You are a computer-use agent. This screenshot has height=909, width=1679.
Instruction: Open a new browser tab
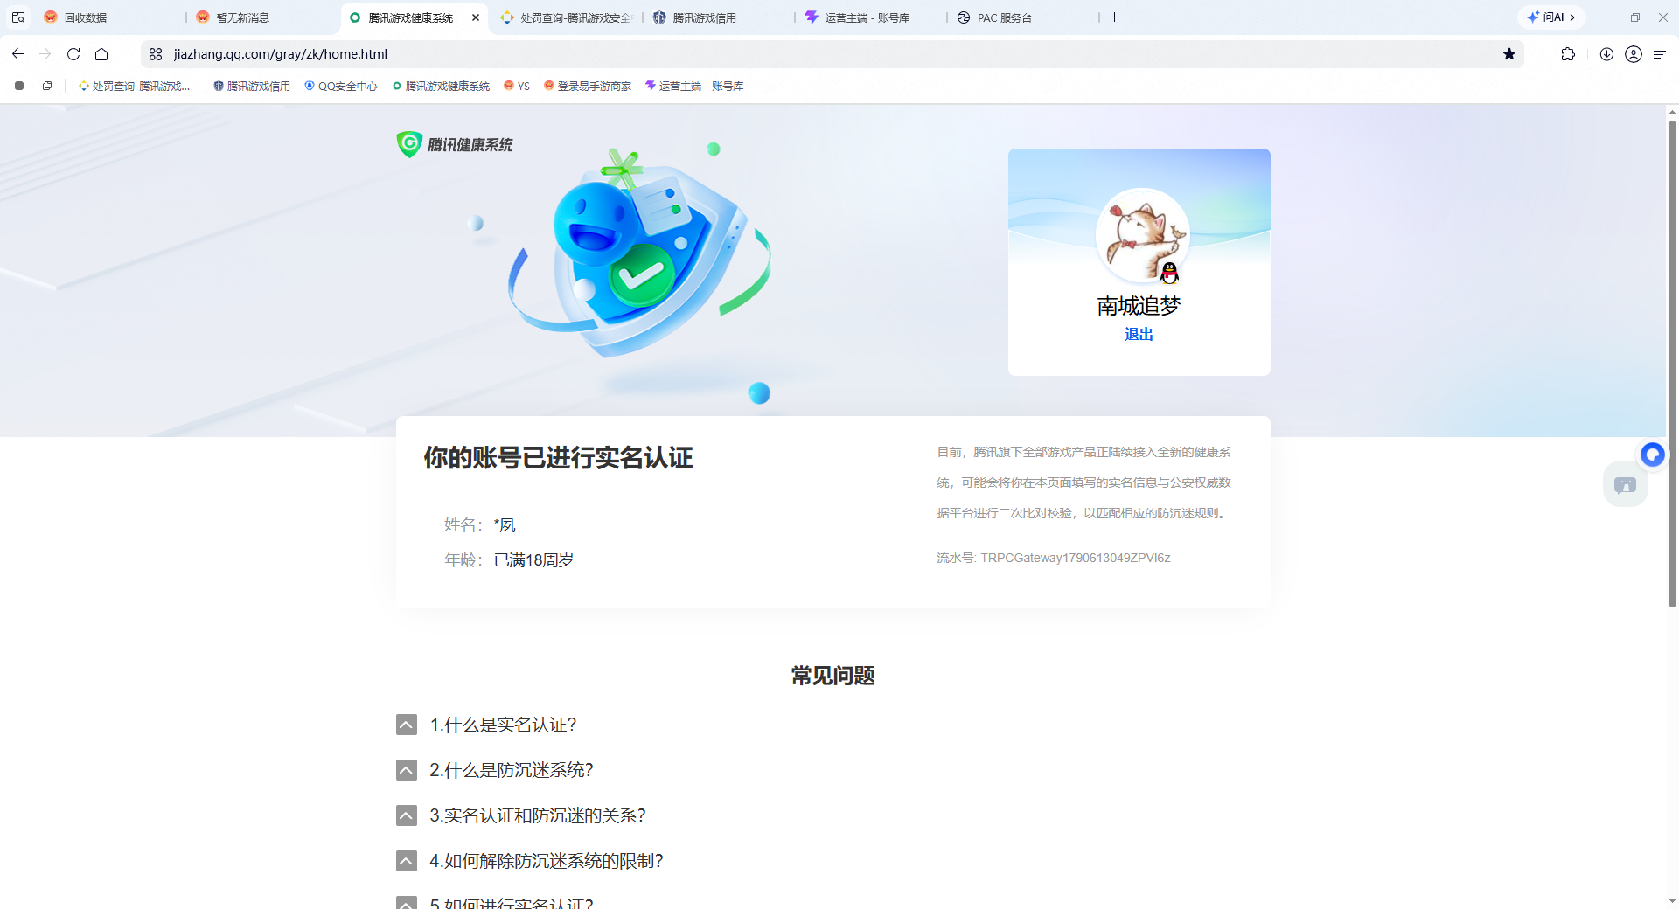click(1115, 17)
